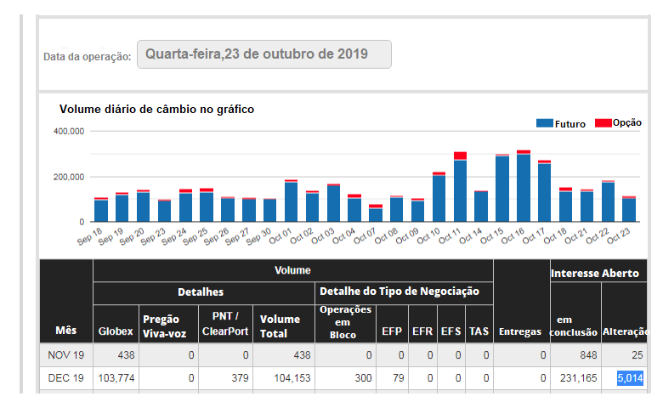This screenshot has width=663, height=402.
Task: Click the chart title 'Volume diário de câmbio no gráfico'
Action: [156, 109]
